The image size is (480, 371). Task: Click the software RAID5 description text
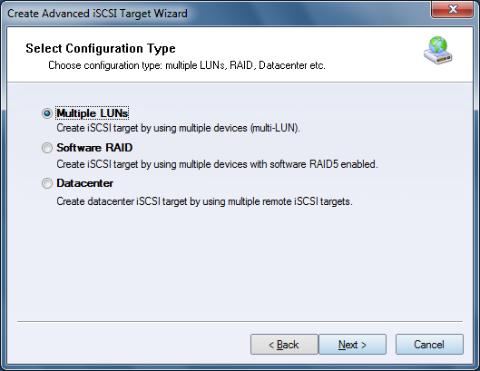[217, 164]
